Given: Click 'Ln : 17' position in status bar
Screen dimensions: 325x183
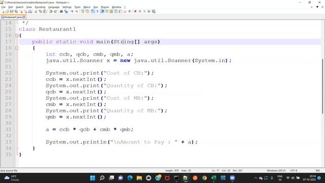Looking at the screenshot, I should (x=215, y=171).
